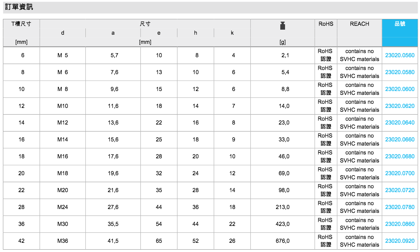The image size is (420, 252).
Task: Choose part number 23020.0700
Action: (x=400, y=173)
